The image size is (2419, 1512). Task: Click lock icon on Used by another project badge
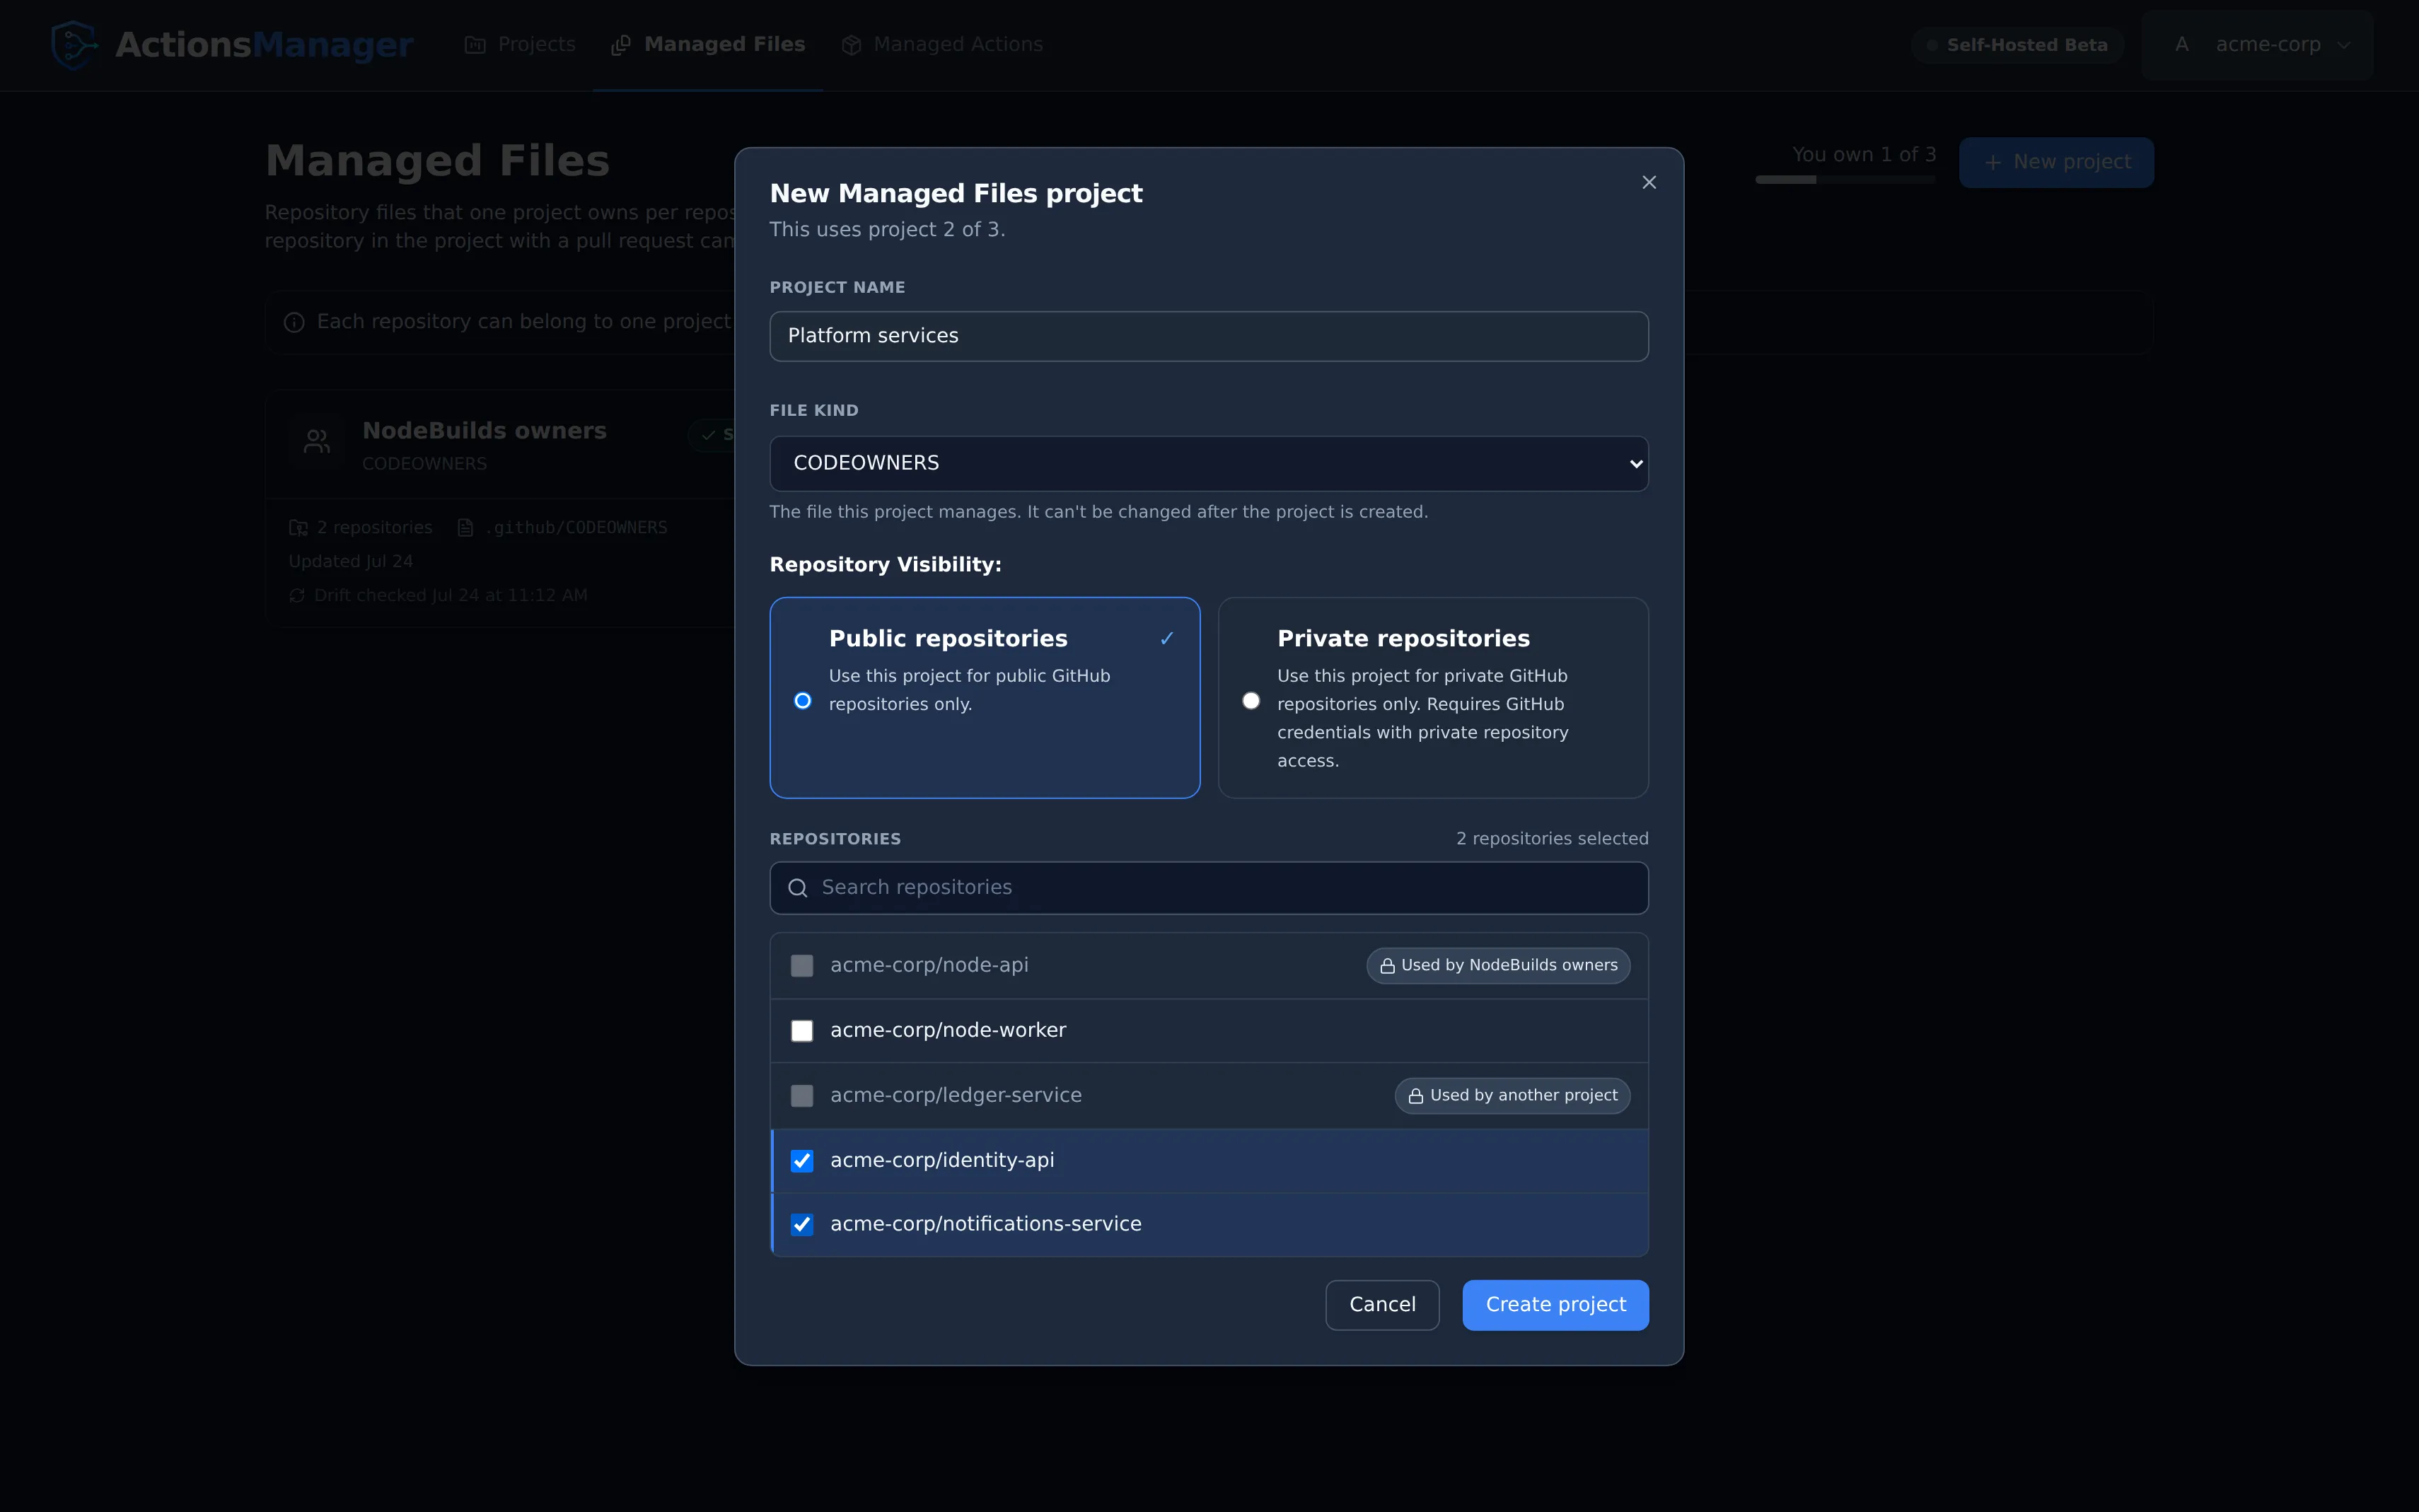1416,1096
